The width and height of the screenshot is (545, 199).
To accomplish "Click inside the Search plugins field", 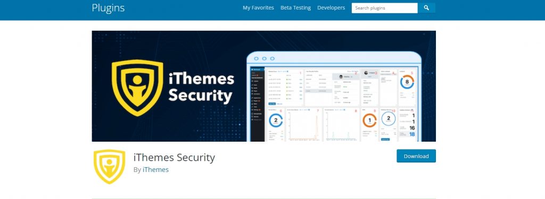I will click(384, 8).
